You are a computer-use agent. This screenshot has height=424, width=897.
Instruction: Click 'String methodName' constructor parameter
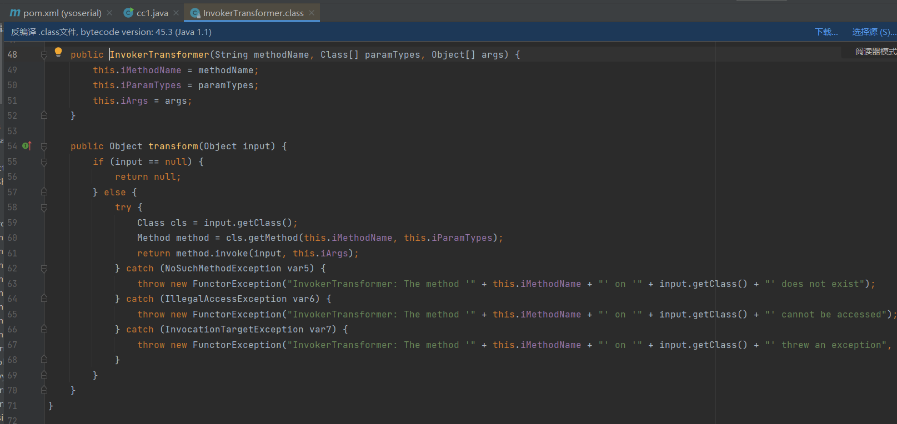262,54
